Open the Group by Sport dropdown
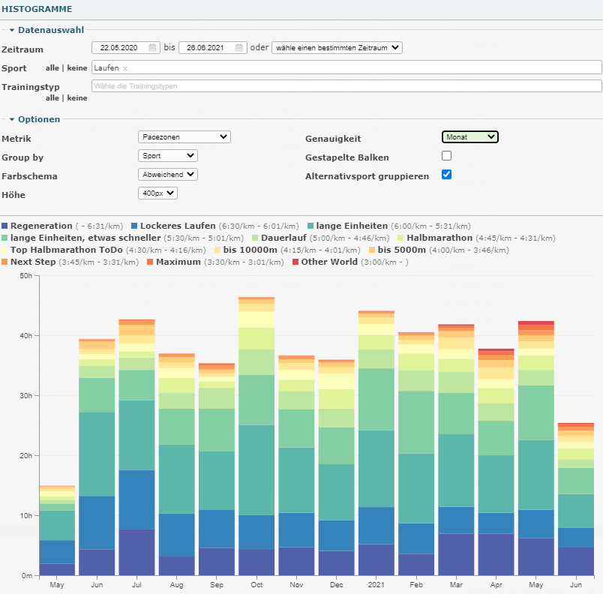 (168, 156)
